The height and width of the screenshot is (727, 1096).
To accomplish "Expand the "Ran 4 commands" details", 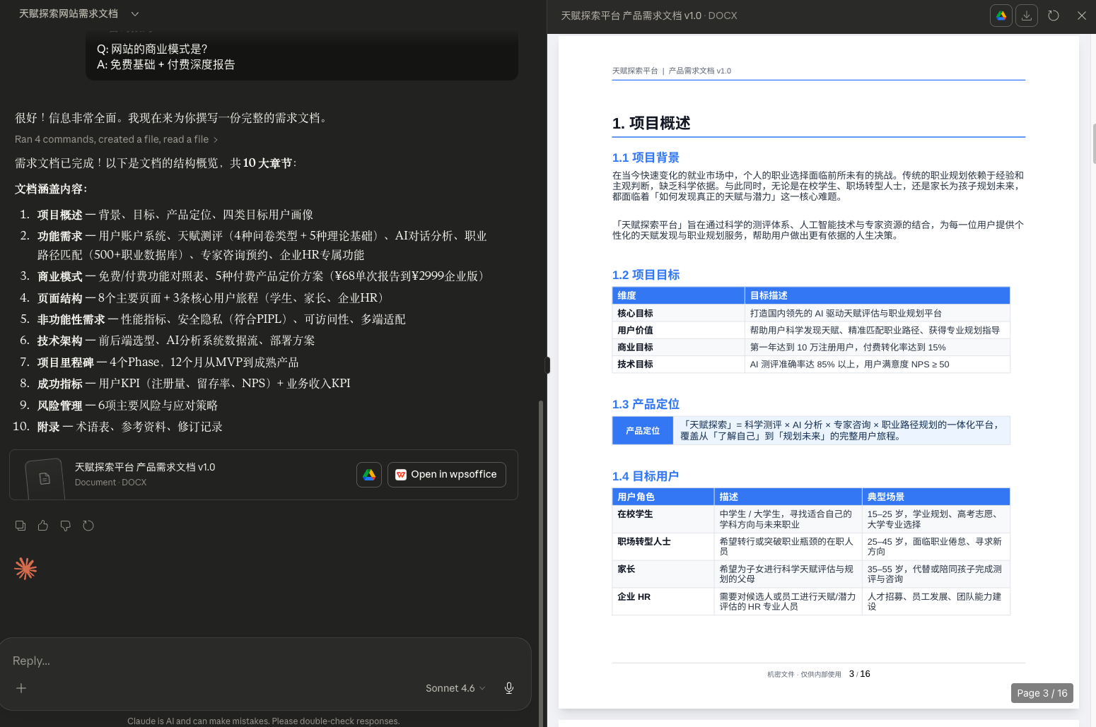I will [116, 140].
